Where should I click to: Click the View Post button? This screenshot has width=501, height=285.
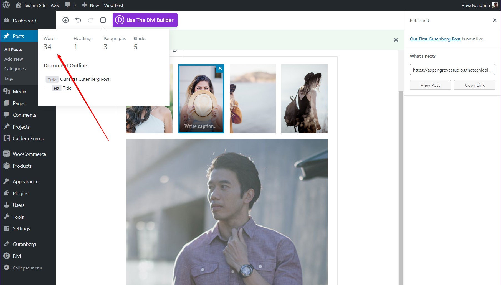[430, 85]
